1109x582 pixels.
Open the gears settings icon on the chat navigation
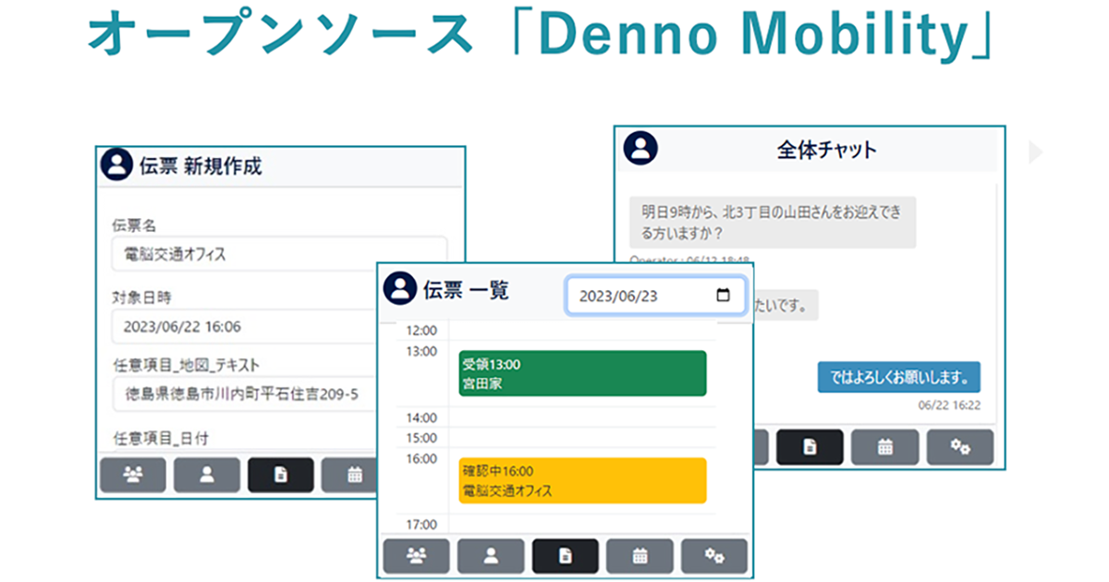(x=959, y=446)
